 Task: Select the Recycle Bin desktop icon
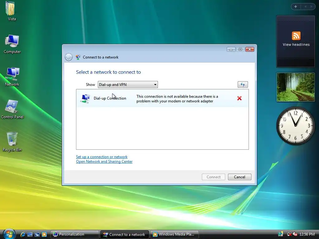coord(12,142)
